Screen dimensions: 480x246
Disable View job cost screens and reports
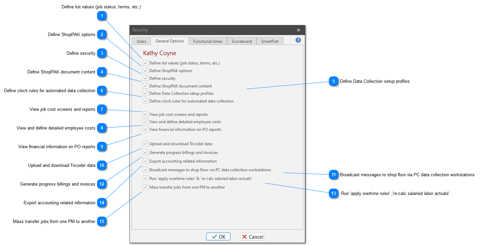tap(145, 114)
